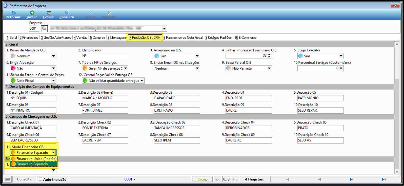Click the PORT. DIMEL field

coord(105,111)
